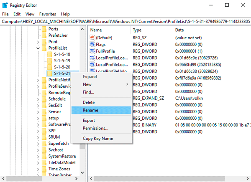Select Export in the context menu
This screenshot has height=182, width=251.
coord(101,121)
